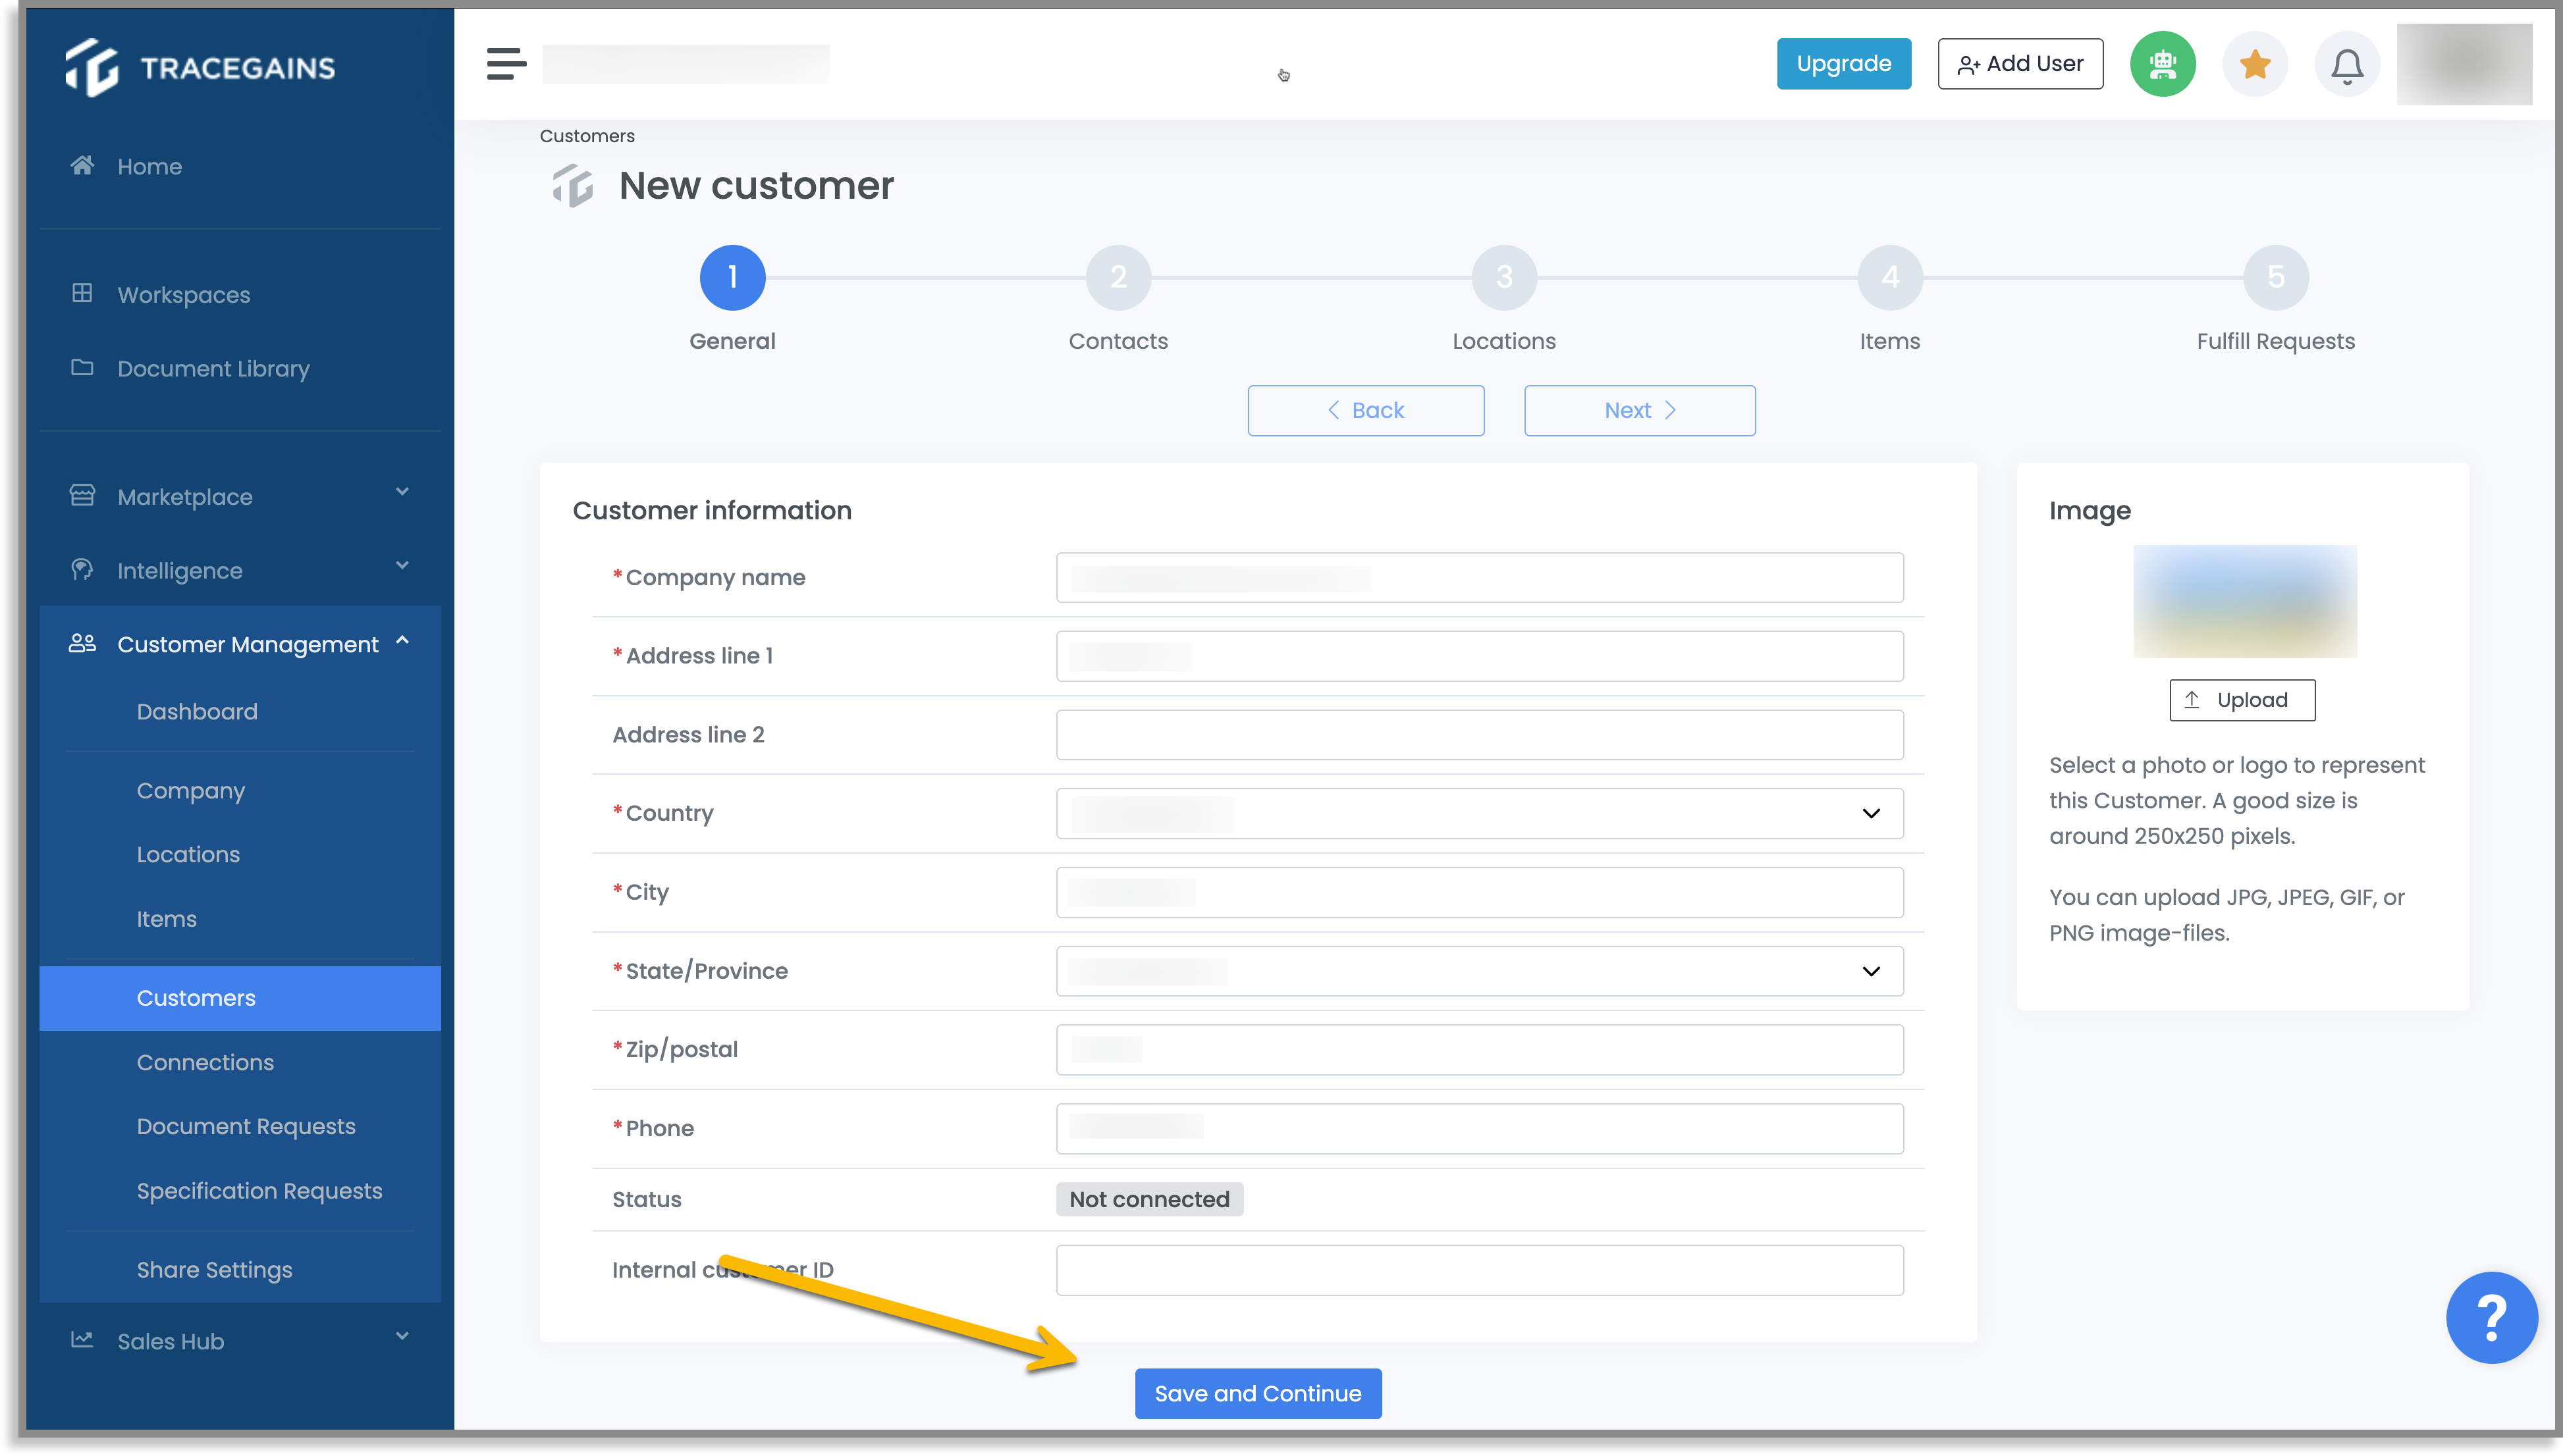Click the Workspaces grid icon
The width and height of the screenshot is (2563, 1456).
(82, 293)
